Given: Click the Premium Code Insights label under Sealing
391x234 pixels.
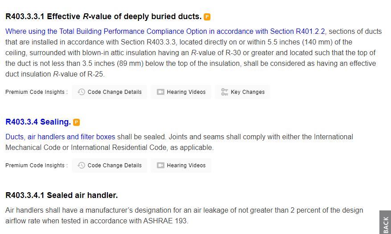Looking at the screenshot, I should point(37,165).
